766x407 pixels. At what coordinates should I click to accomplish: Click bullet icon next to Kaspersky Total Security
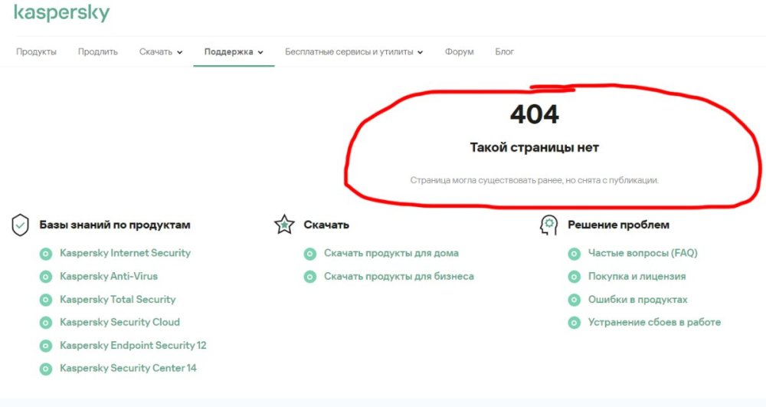[x=46, y=300]
